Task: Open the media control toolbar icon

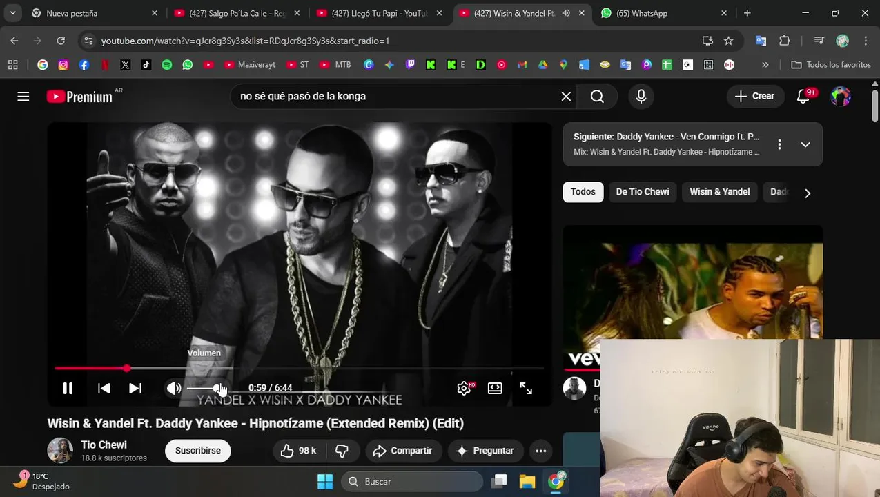Action: click(x=819, y=41)
